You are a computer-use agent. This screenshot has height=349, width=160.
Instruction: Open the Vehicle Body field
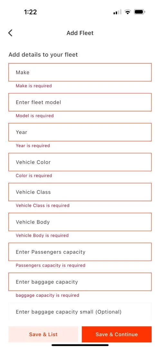coord(80,222)
